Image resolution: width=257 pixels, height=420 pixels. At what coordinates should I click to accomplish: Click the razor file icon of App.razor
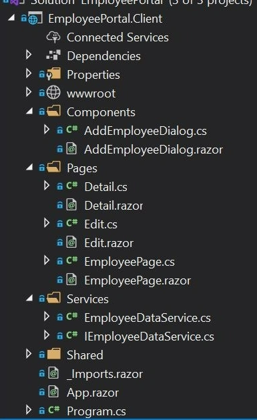(53, 391)
